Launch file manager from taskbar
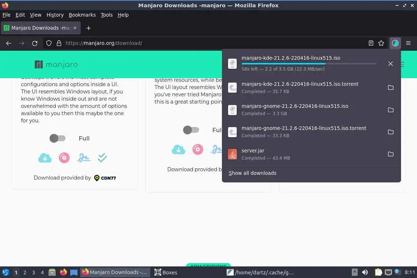Screen dimensions: 417x278 (x=52, y=273)
